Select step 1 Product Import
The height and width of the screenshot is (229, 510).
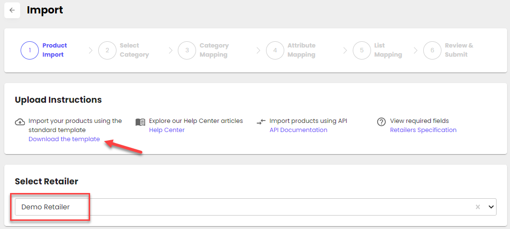tap(54, 50)
